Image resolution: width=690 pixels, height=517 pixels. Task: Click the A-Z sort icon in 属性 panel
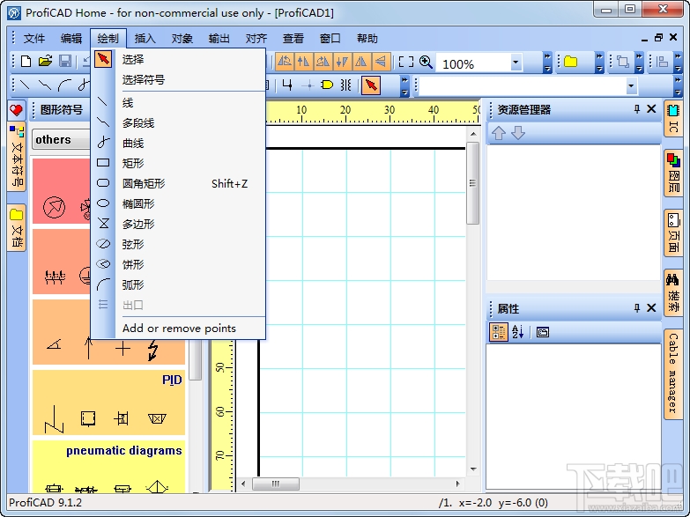click(x=518, y=332)
